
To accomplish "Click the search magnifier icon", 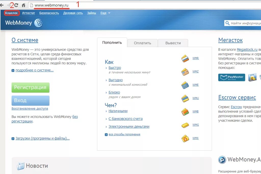I will pos(227,23).
